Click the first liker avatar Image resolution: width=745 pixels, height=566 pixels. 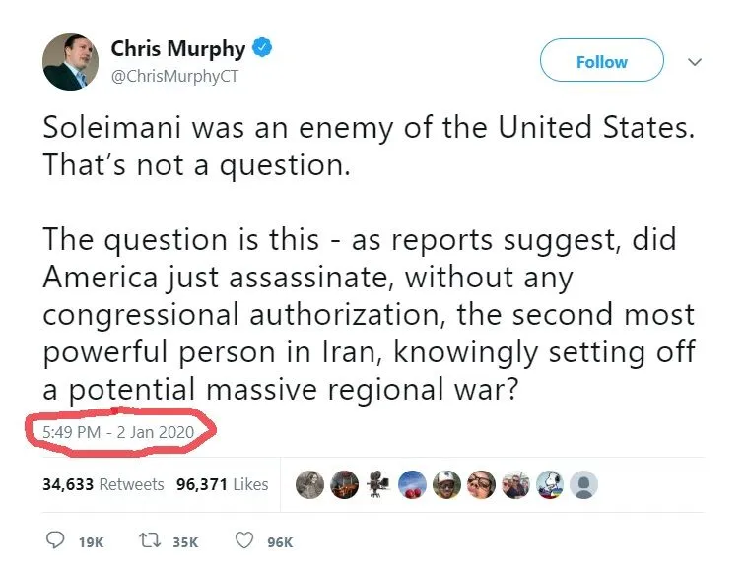(x=309, y=484)
